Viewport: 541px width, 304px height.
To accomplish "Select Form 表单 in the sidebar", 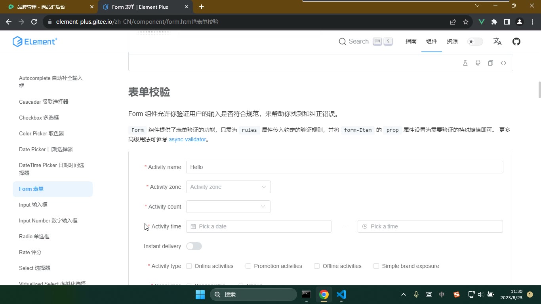I will 52,189.
